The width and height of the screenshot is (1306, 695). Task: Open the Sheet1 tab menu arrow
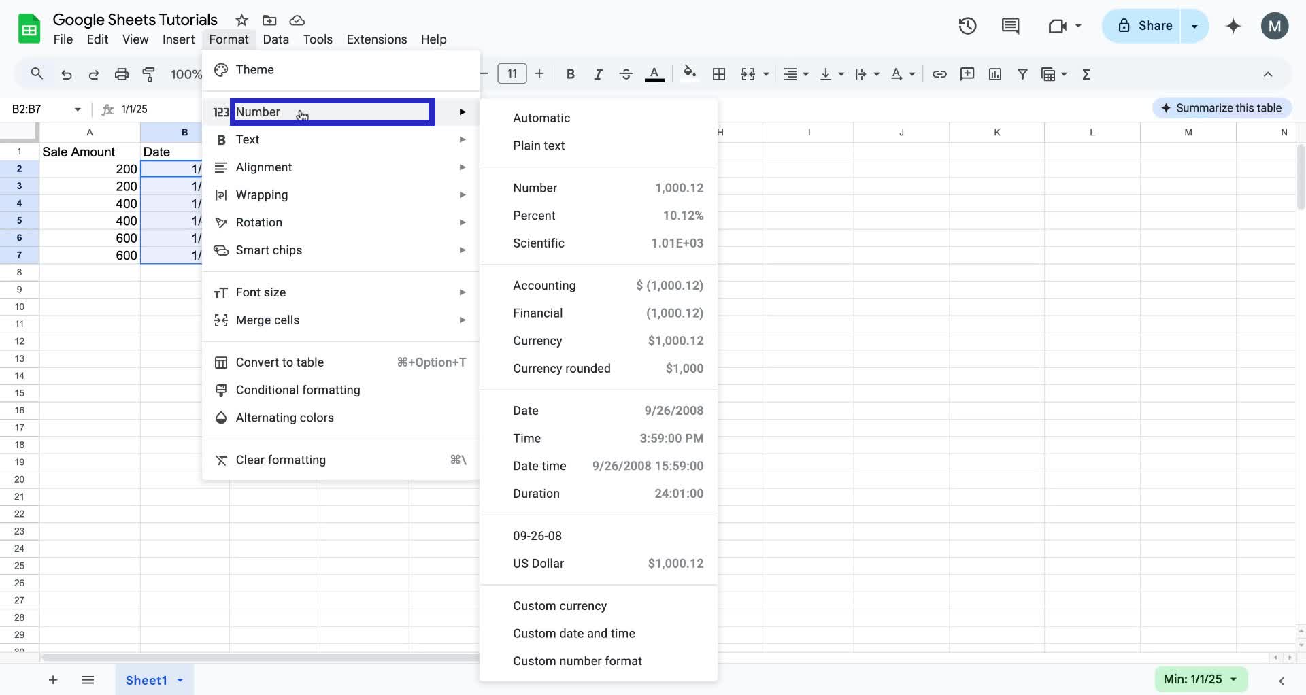180,680
